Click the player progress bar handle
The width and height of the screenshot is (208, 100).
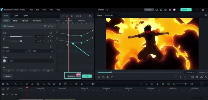pos(111,72)
